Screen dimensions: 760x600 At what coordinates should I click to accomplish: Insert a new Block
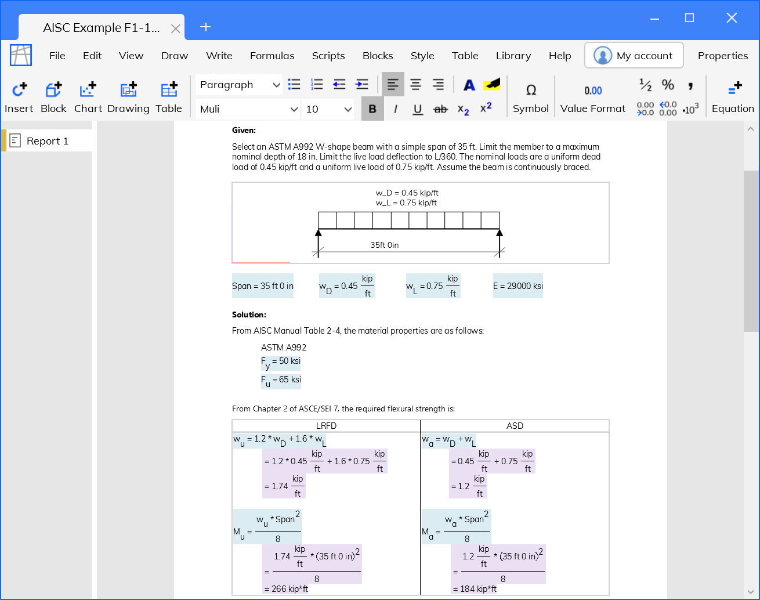click(53, 96)
